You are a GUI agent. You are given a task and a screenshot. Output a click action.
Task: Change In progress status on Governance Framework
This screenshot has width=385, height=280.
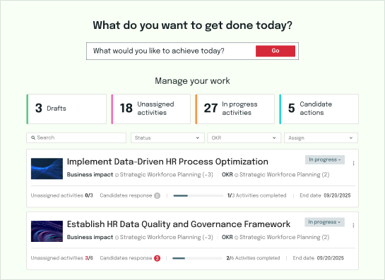(x=324, y=222)
